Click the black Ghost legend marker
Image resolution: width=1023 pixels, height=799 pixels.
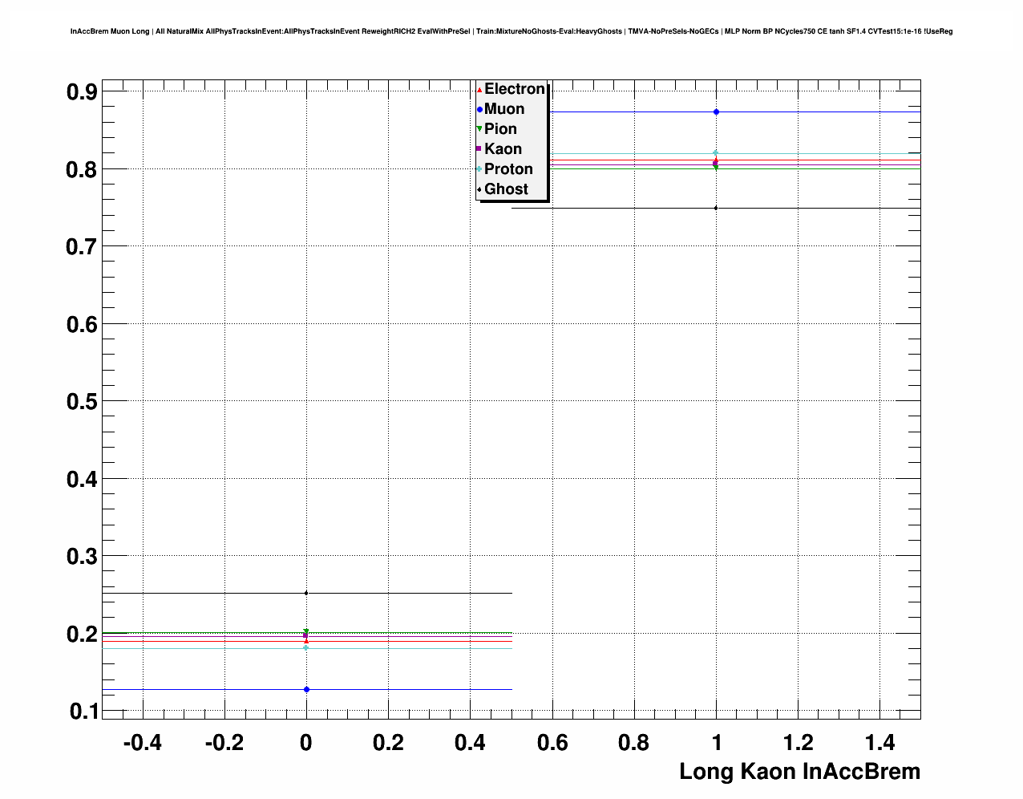click(479, 189)
